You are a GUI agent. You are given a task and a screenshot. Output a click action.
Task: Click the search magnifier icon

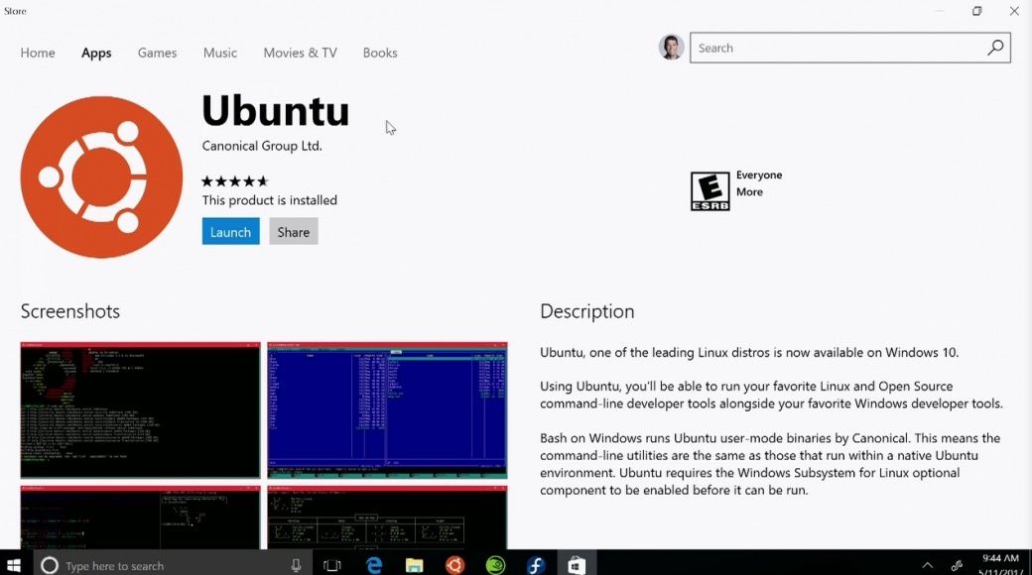coord(996,48)
